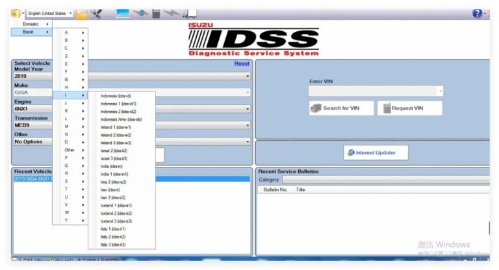Open the yellow folder toolbar icon
This screenshot has height=270, width=499.
pyautogui.click(x=81, y=14)
